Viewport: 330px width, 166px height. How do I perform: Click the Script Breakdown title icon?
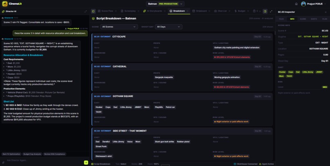(93, 18)
